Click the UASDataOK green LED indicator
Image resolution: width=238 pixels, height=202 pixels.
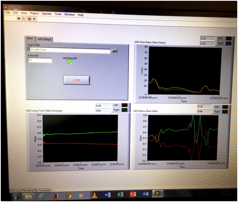tap(69, 62)
